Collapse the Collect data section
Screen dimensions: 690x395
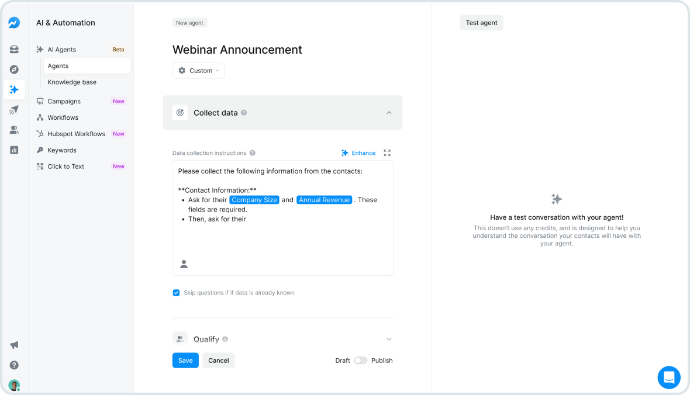[389, 112]
